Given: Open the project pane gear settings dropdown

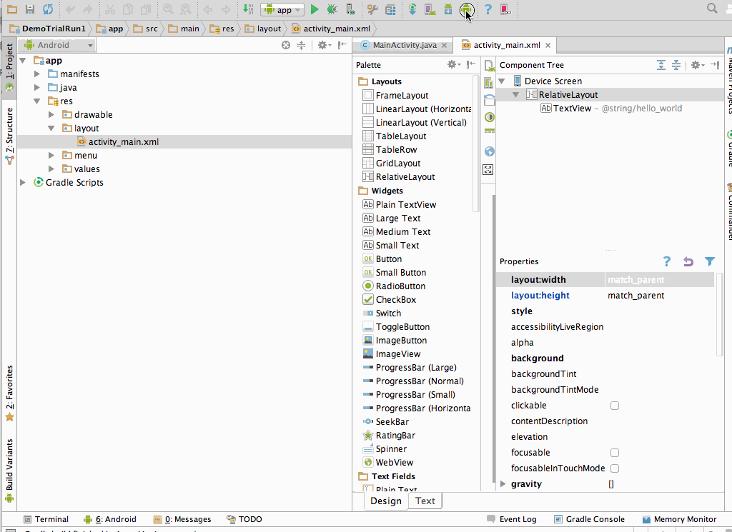Looking at the screenshot, I should [324, 45].
